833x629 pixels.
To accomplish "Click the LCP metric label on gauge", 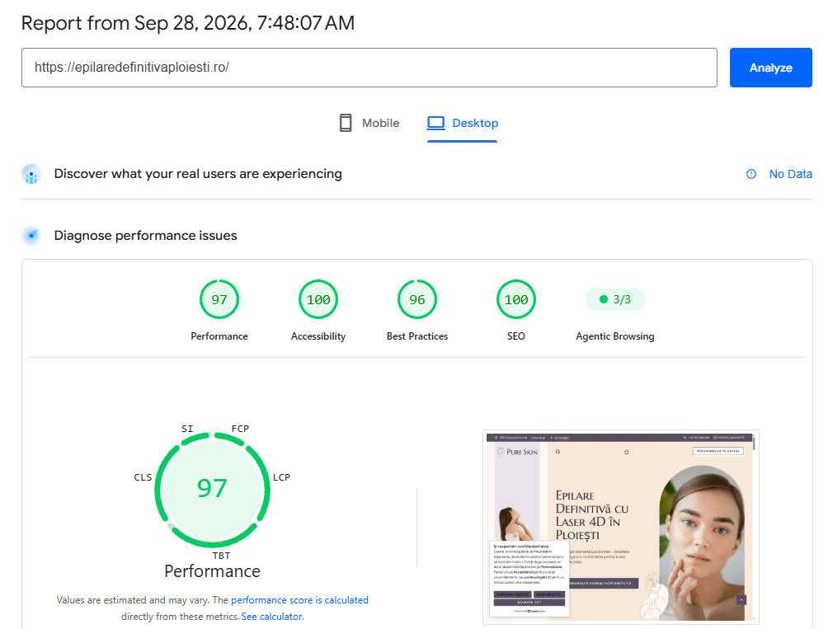I will pos(281,477).
